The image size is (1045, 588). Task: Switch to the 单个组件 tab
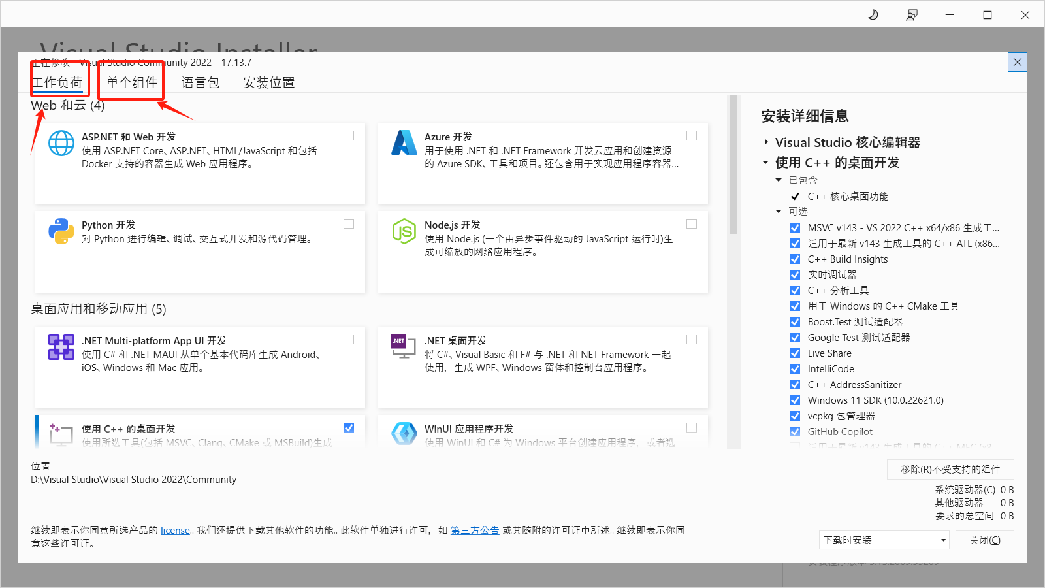coord(132,83)
